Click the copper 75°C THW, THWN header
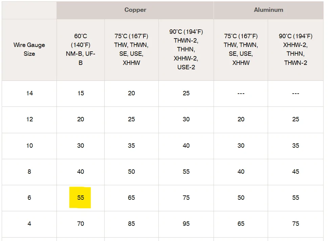Screen dimensions: 329x241 click(x=131, y=49)
